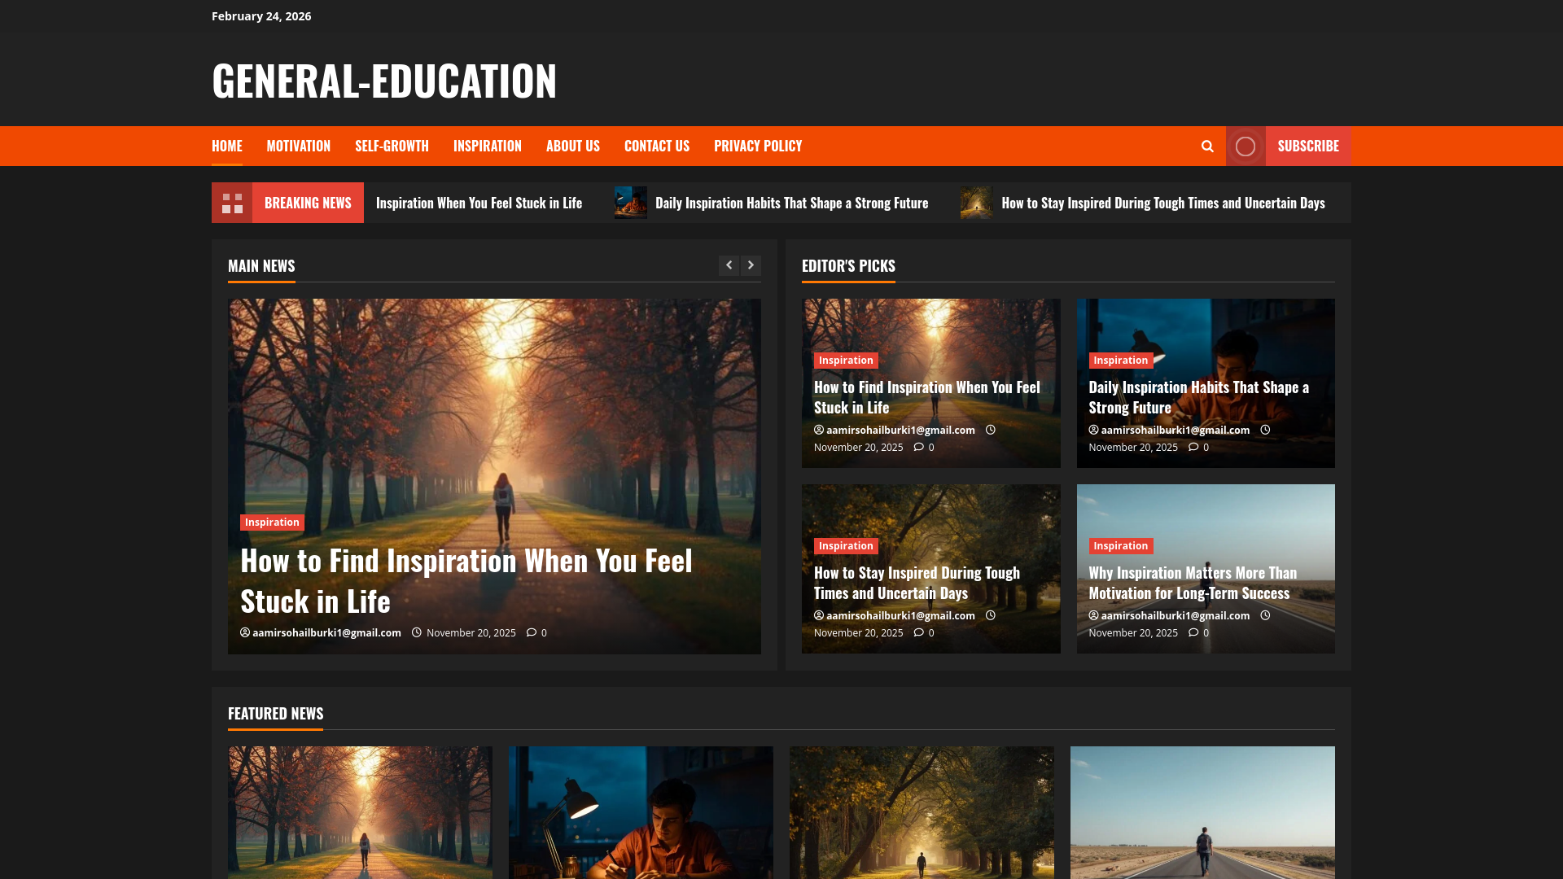This screenshot has width=1563, height=879.
Task: Open featured news thumbnail of man with desk lamp
Action: (640, 812)
